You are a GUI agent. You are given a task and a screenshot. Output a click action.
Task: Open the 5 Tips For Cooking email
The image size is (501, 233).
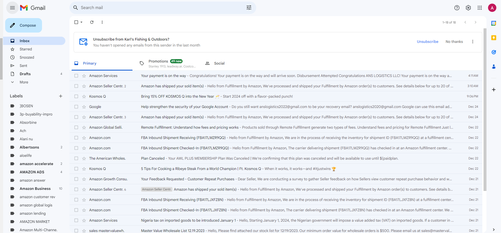[x=276, y=169]
